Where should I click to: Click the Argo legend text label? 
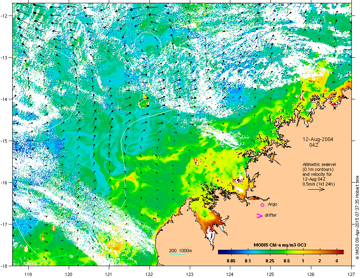(272, 204)
